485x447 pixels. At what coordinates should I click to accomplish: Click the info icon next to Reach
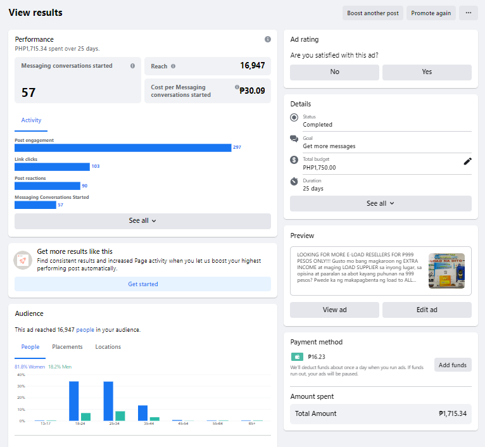pyautogui.click(x=173, y=66)
